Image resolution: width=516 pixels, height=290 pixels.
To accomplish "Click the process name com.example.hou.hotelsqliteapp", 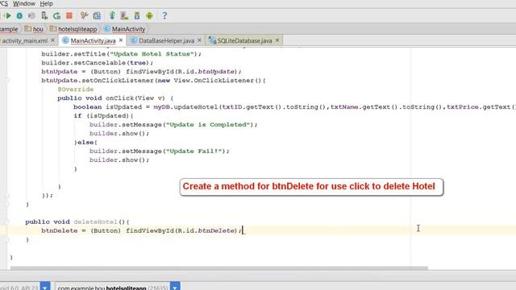I will pos(102,288).
